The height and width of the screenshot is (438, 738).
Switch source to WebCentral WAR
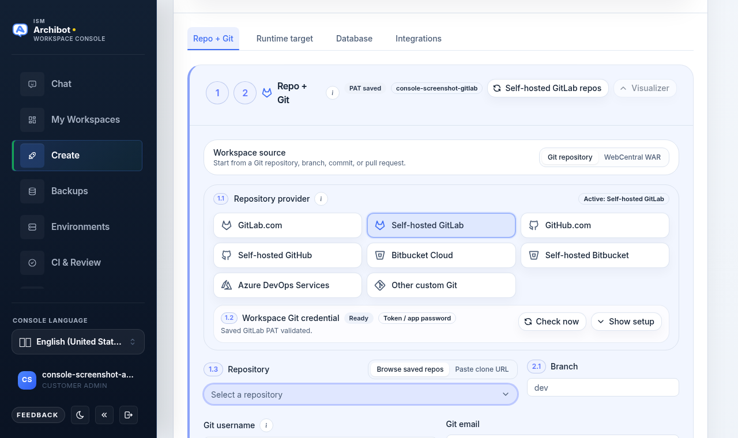pyautogui.click(x=632, y=157)
